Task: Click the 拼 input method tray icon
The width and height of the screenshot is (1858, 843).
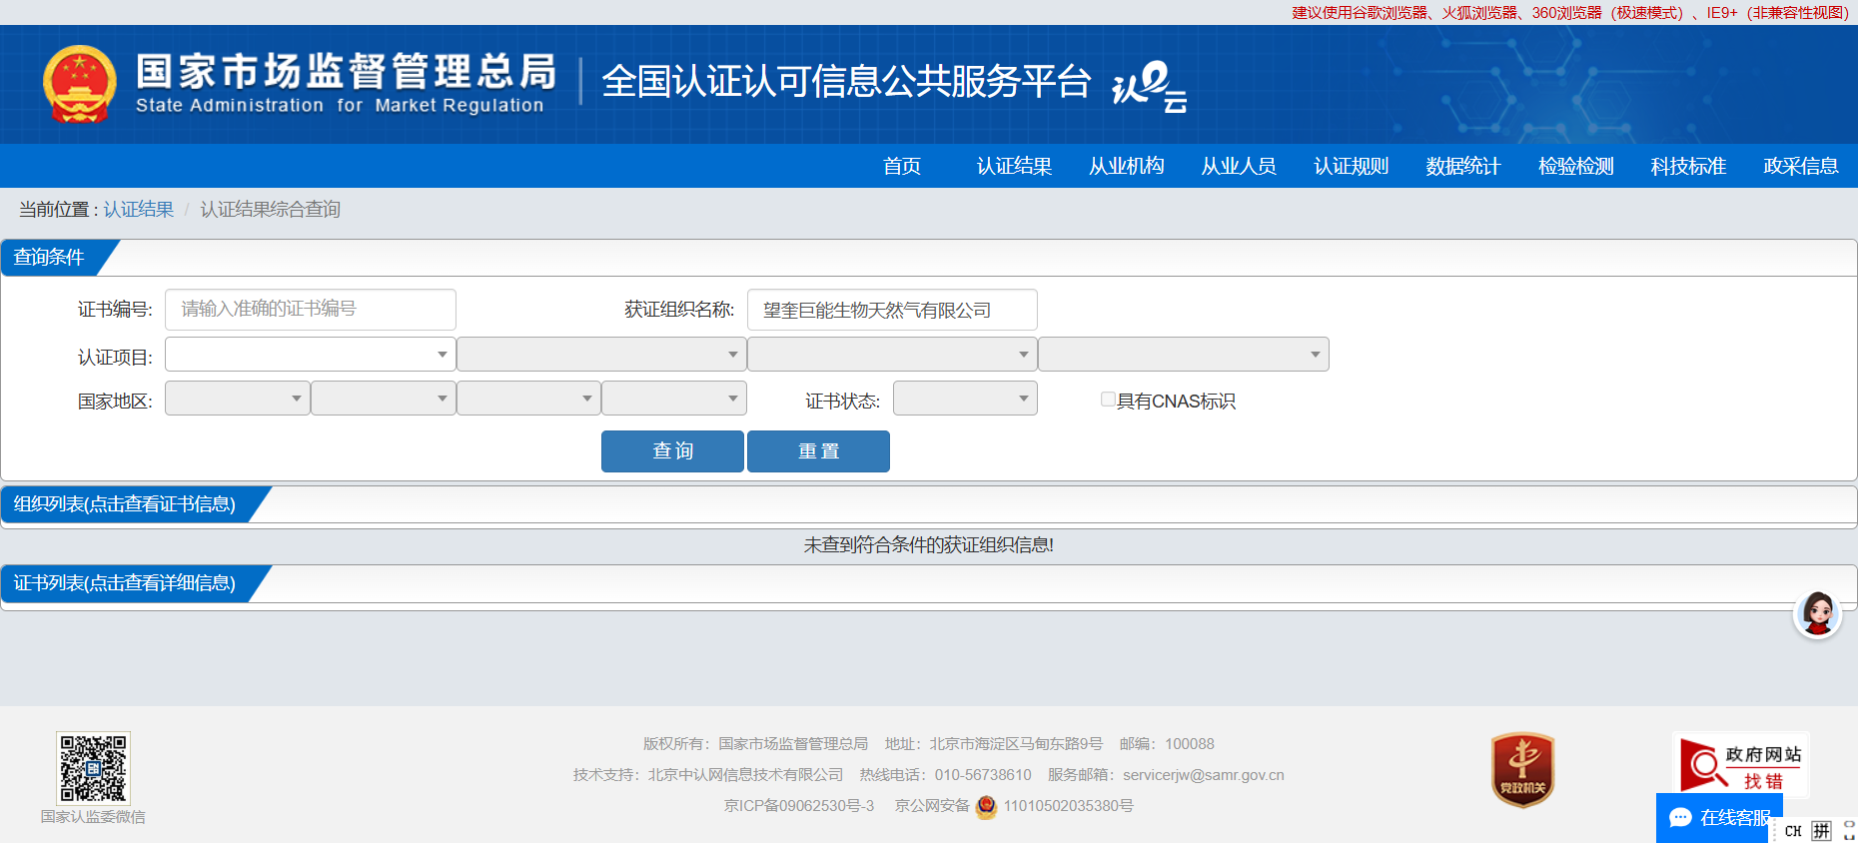Action: click(1821, 831)
